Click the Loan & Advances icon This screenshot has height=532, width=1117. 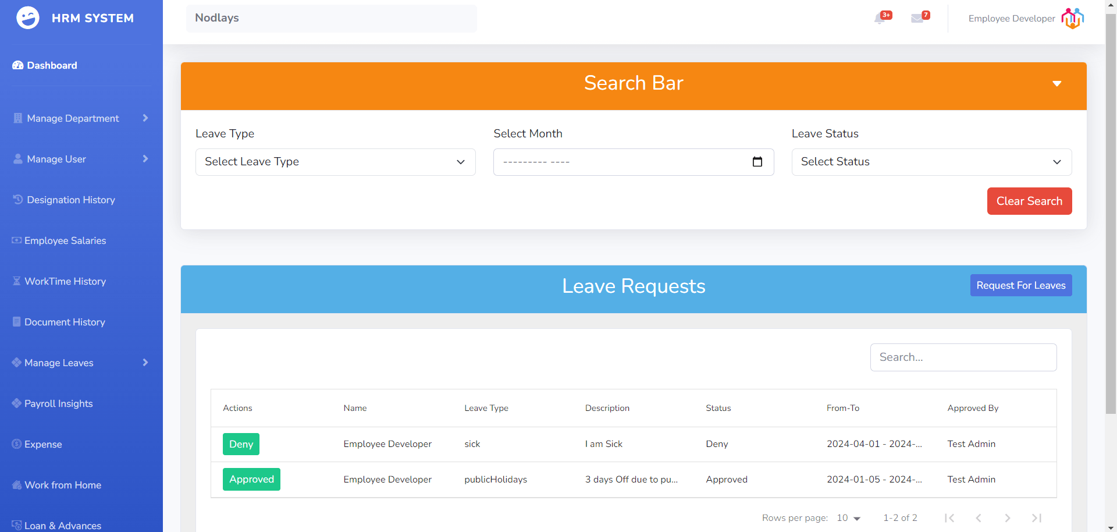pos(17,526)
